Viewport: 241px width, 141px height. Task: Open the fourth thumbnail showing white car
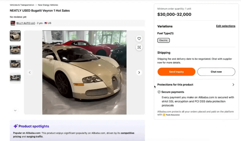click(15, 78)
